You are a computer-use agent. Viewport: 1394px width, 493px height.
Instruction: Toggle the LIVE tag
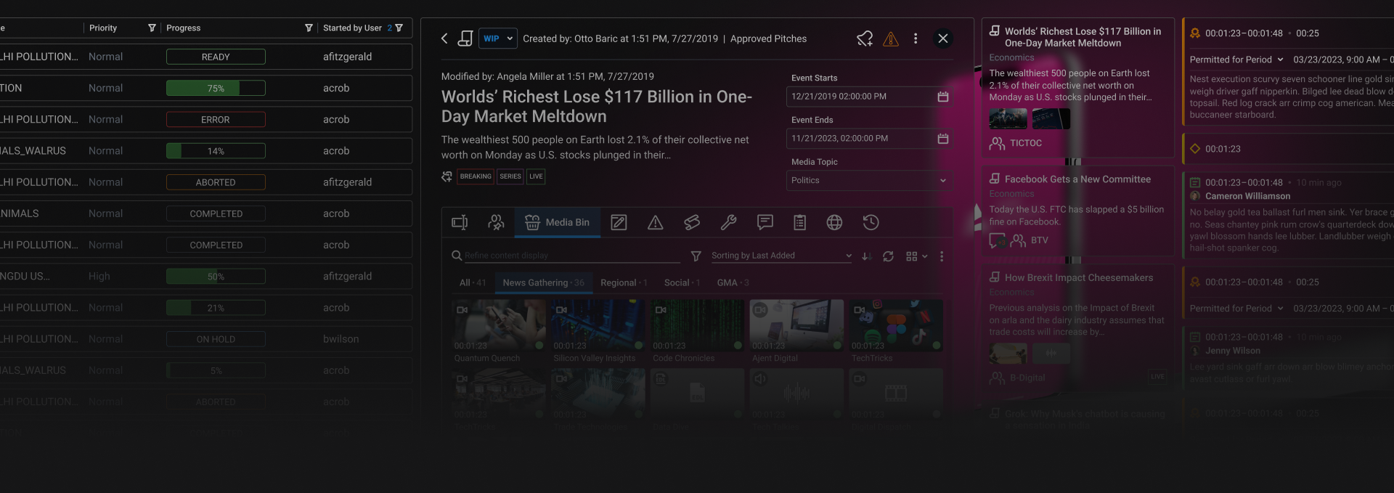pyautogui.click(x=536, y=176)
